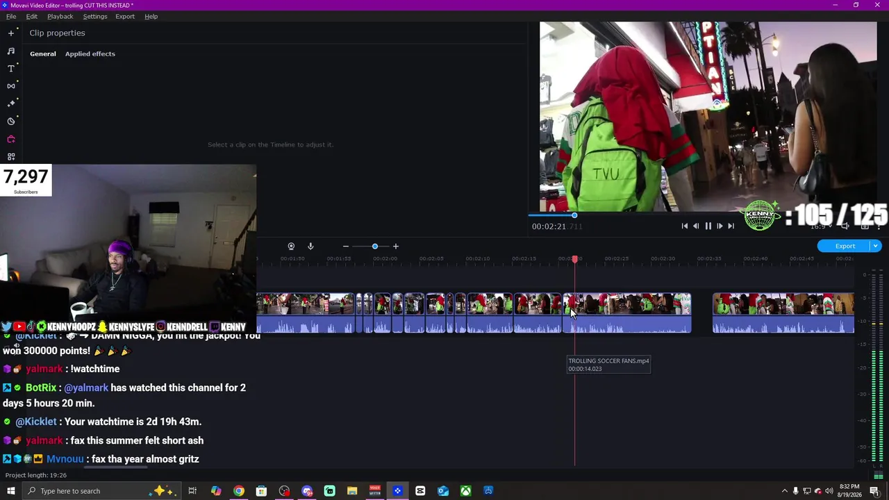Select the last clip on the timeline

(x=783, y=313)
